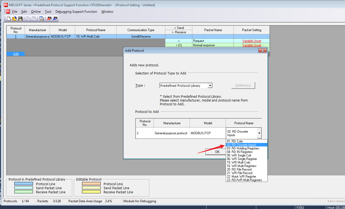This screenshot has height=209, width=345.
Task: Click the Paste toolbar icon
Action: 34,18
